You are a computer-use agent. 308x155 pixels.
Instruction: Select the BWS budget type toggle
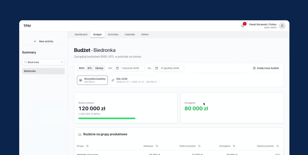point(82,68)
